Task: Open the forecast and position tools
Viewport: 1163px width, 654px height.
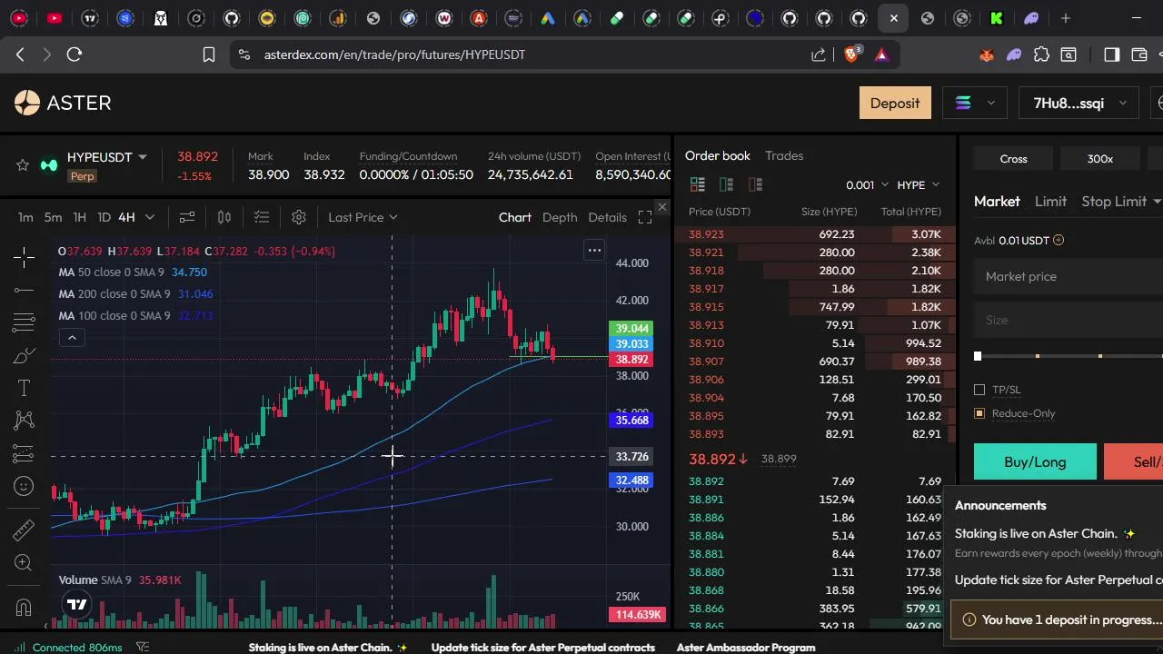Action: pos(25,453)
